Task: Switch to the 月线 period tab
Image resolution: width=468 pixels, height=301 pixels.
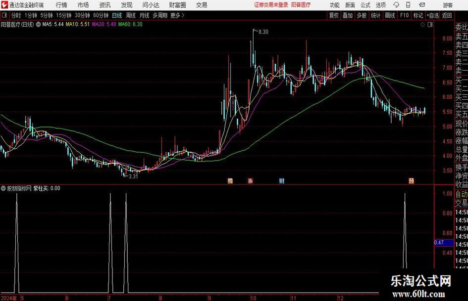Action: point(145,15)
